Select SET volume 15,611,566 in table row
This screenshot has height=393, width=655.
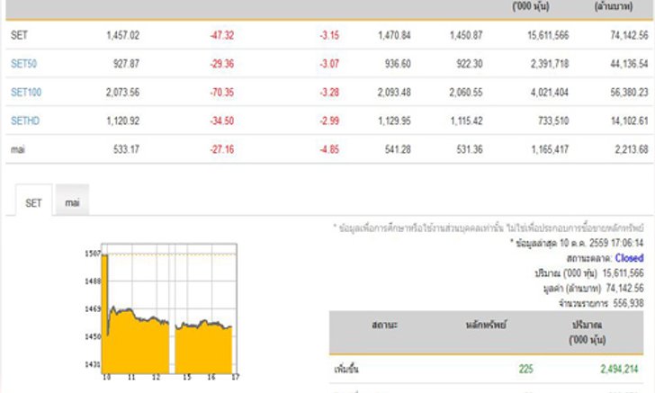548,35
